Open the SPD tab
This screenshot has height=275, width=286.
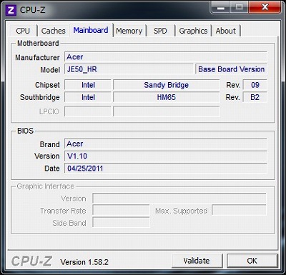(x=160, y=31)
